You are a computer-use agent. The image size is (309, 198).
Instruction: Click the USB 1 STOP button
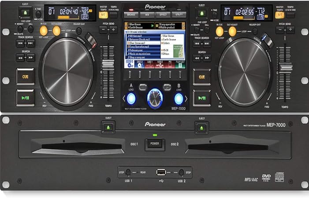pyautogui.click(x=128, y=172)
